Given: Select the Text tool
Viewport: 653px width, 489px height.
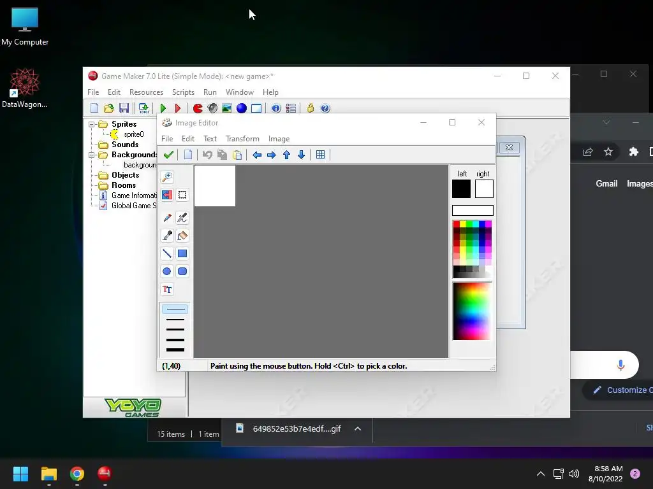Looking at the screenshot, I should [x=167, y=290].
